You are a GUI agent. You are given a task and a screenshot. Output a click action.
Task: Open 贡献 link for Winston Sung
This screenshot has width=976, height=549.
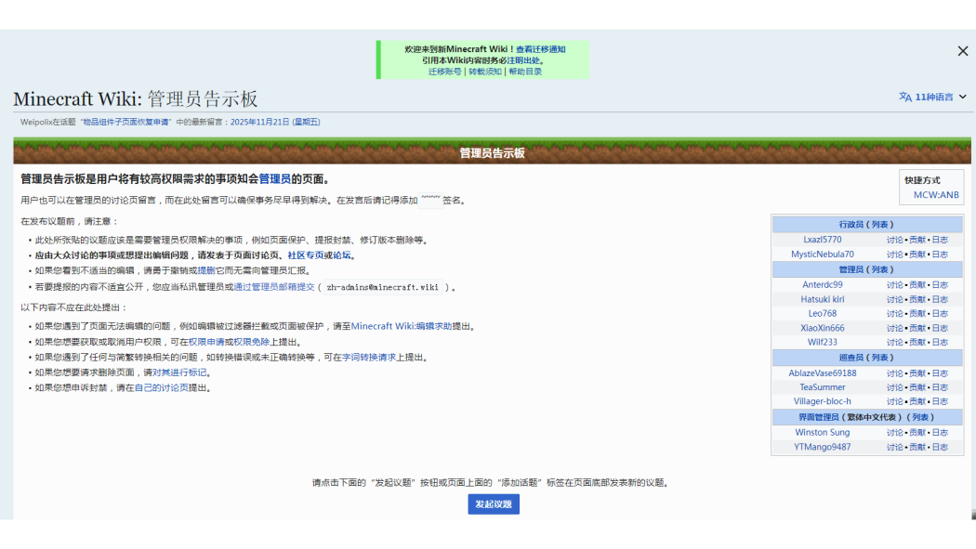917,433
